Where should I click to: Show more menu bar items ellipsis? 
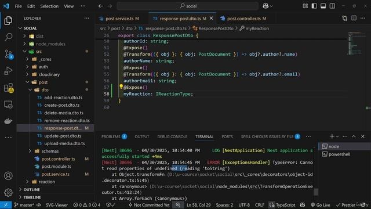coord(83,6)
